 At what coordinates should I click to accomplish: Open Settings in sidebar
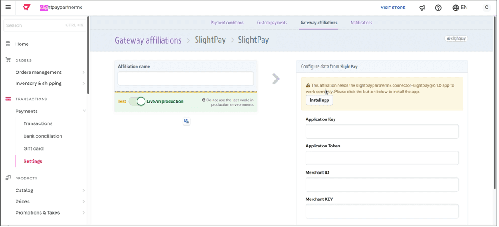pyautogui.click(x=33, y=161)
